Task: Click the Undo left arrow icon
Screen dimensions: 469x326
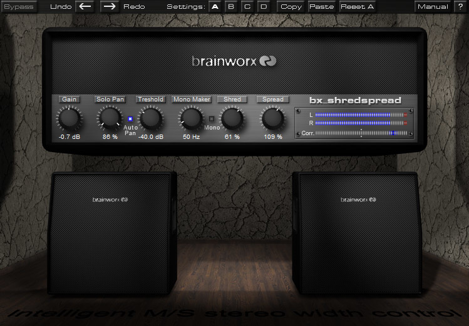Action: (x=85, y=7)
